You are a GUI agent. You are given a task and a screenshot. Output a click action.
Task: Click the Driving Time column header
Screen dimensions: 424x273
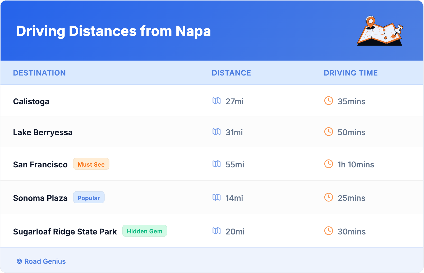pyautogui.click(x=351, y=73)
